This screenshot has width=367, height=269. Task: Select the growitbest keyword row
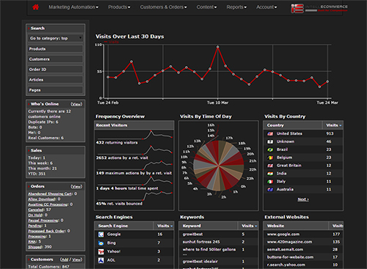[219, 235]
